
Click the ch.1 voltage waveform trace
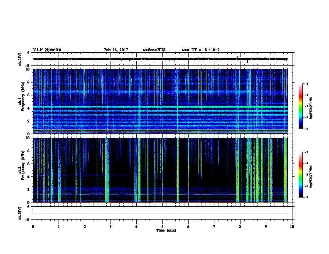coord(160,59)
